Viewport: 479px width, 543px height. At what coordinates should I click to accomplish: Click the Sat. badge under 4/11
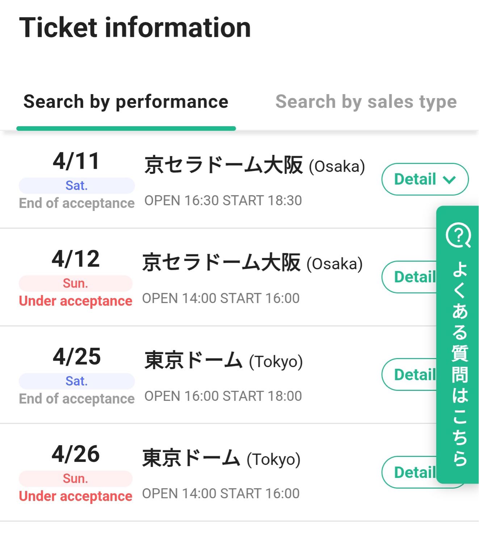[x=76, y=186]
